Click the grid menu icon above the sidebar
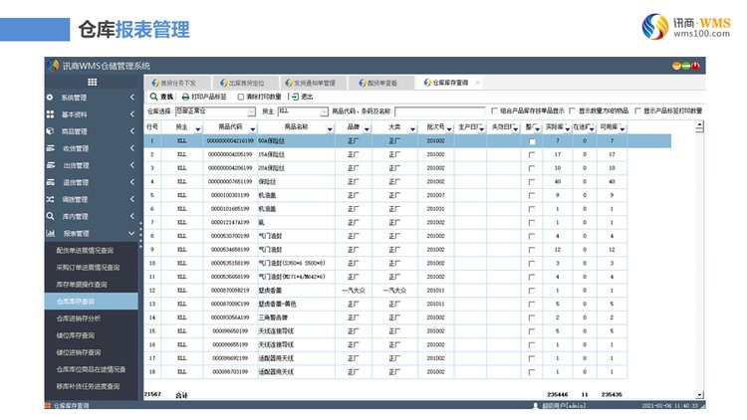 click(x=93, y=82)
